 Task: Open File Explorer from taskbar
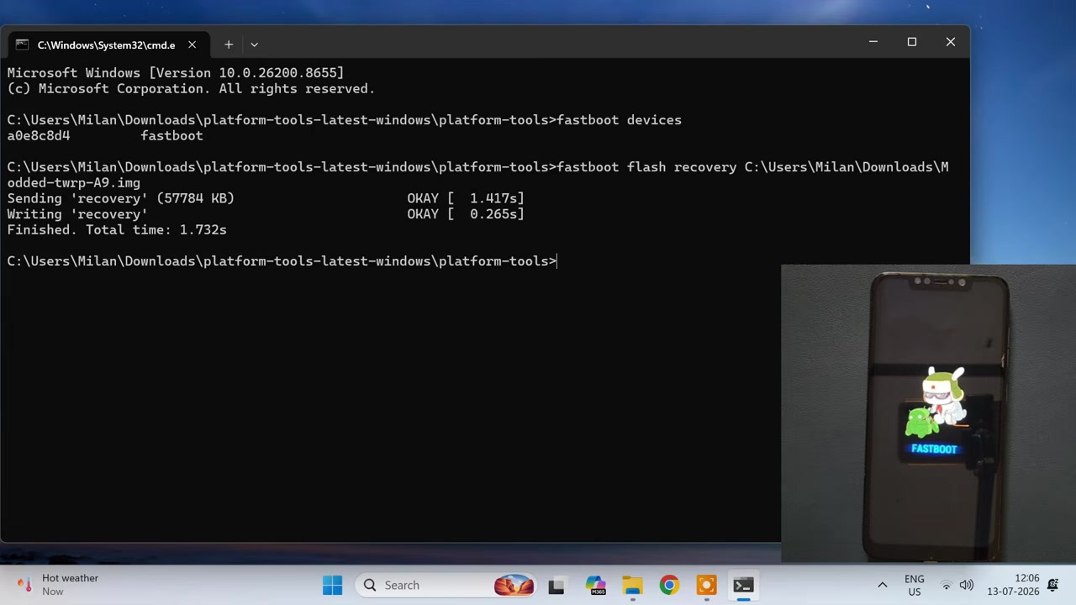click(632, 585)
